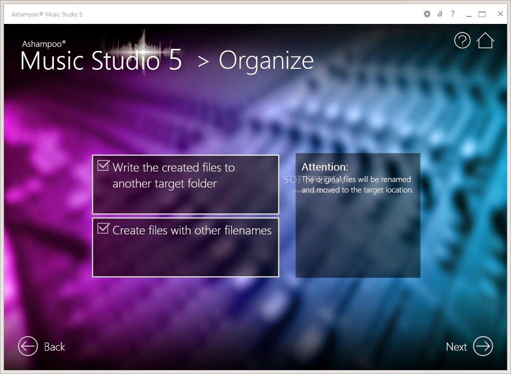The height and width of the screenshot is (374, 511).
Task: Open help with the circled question mark
Action: (x=462, y=40)
